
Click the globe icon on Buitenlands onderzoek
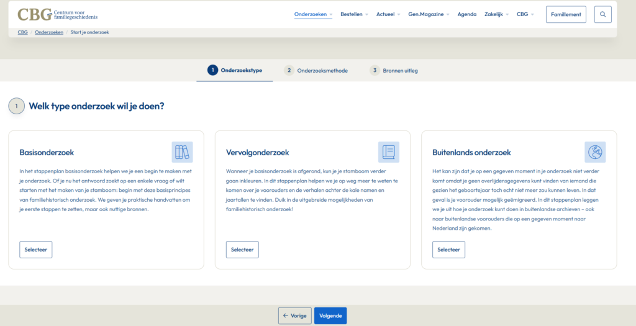[595, 152]
